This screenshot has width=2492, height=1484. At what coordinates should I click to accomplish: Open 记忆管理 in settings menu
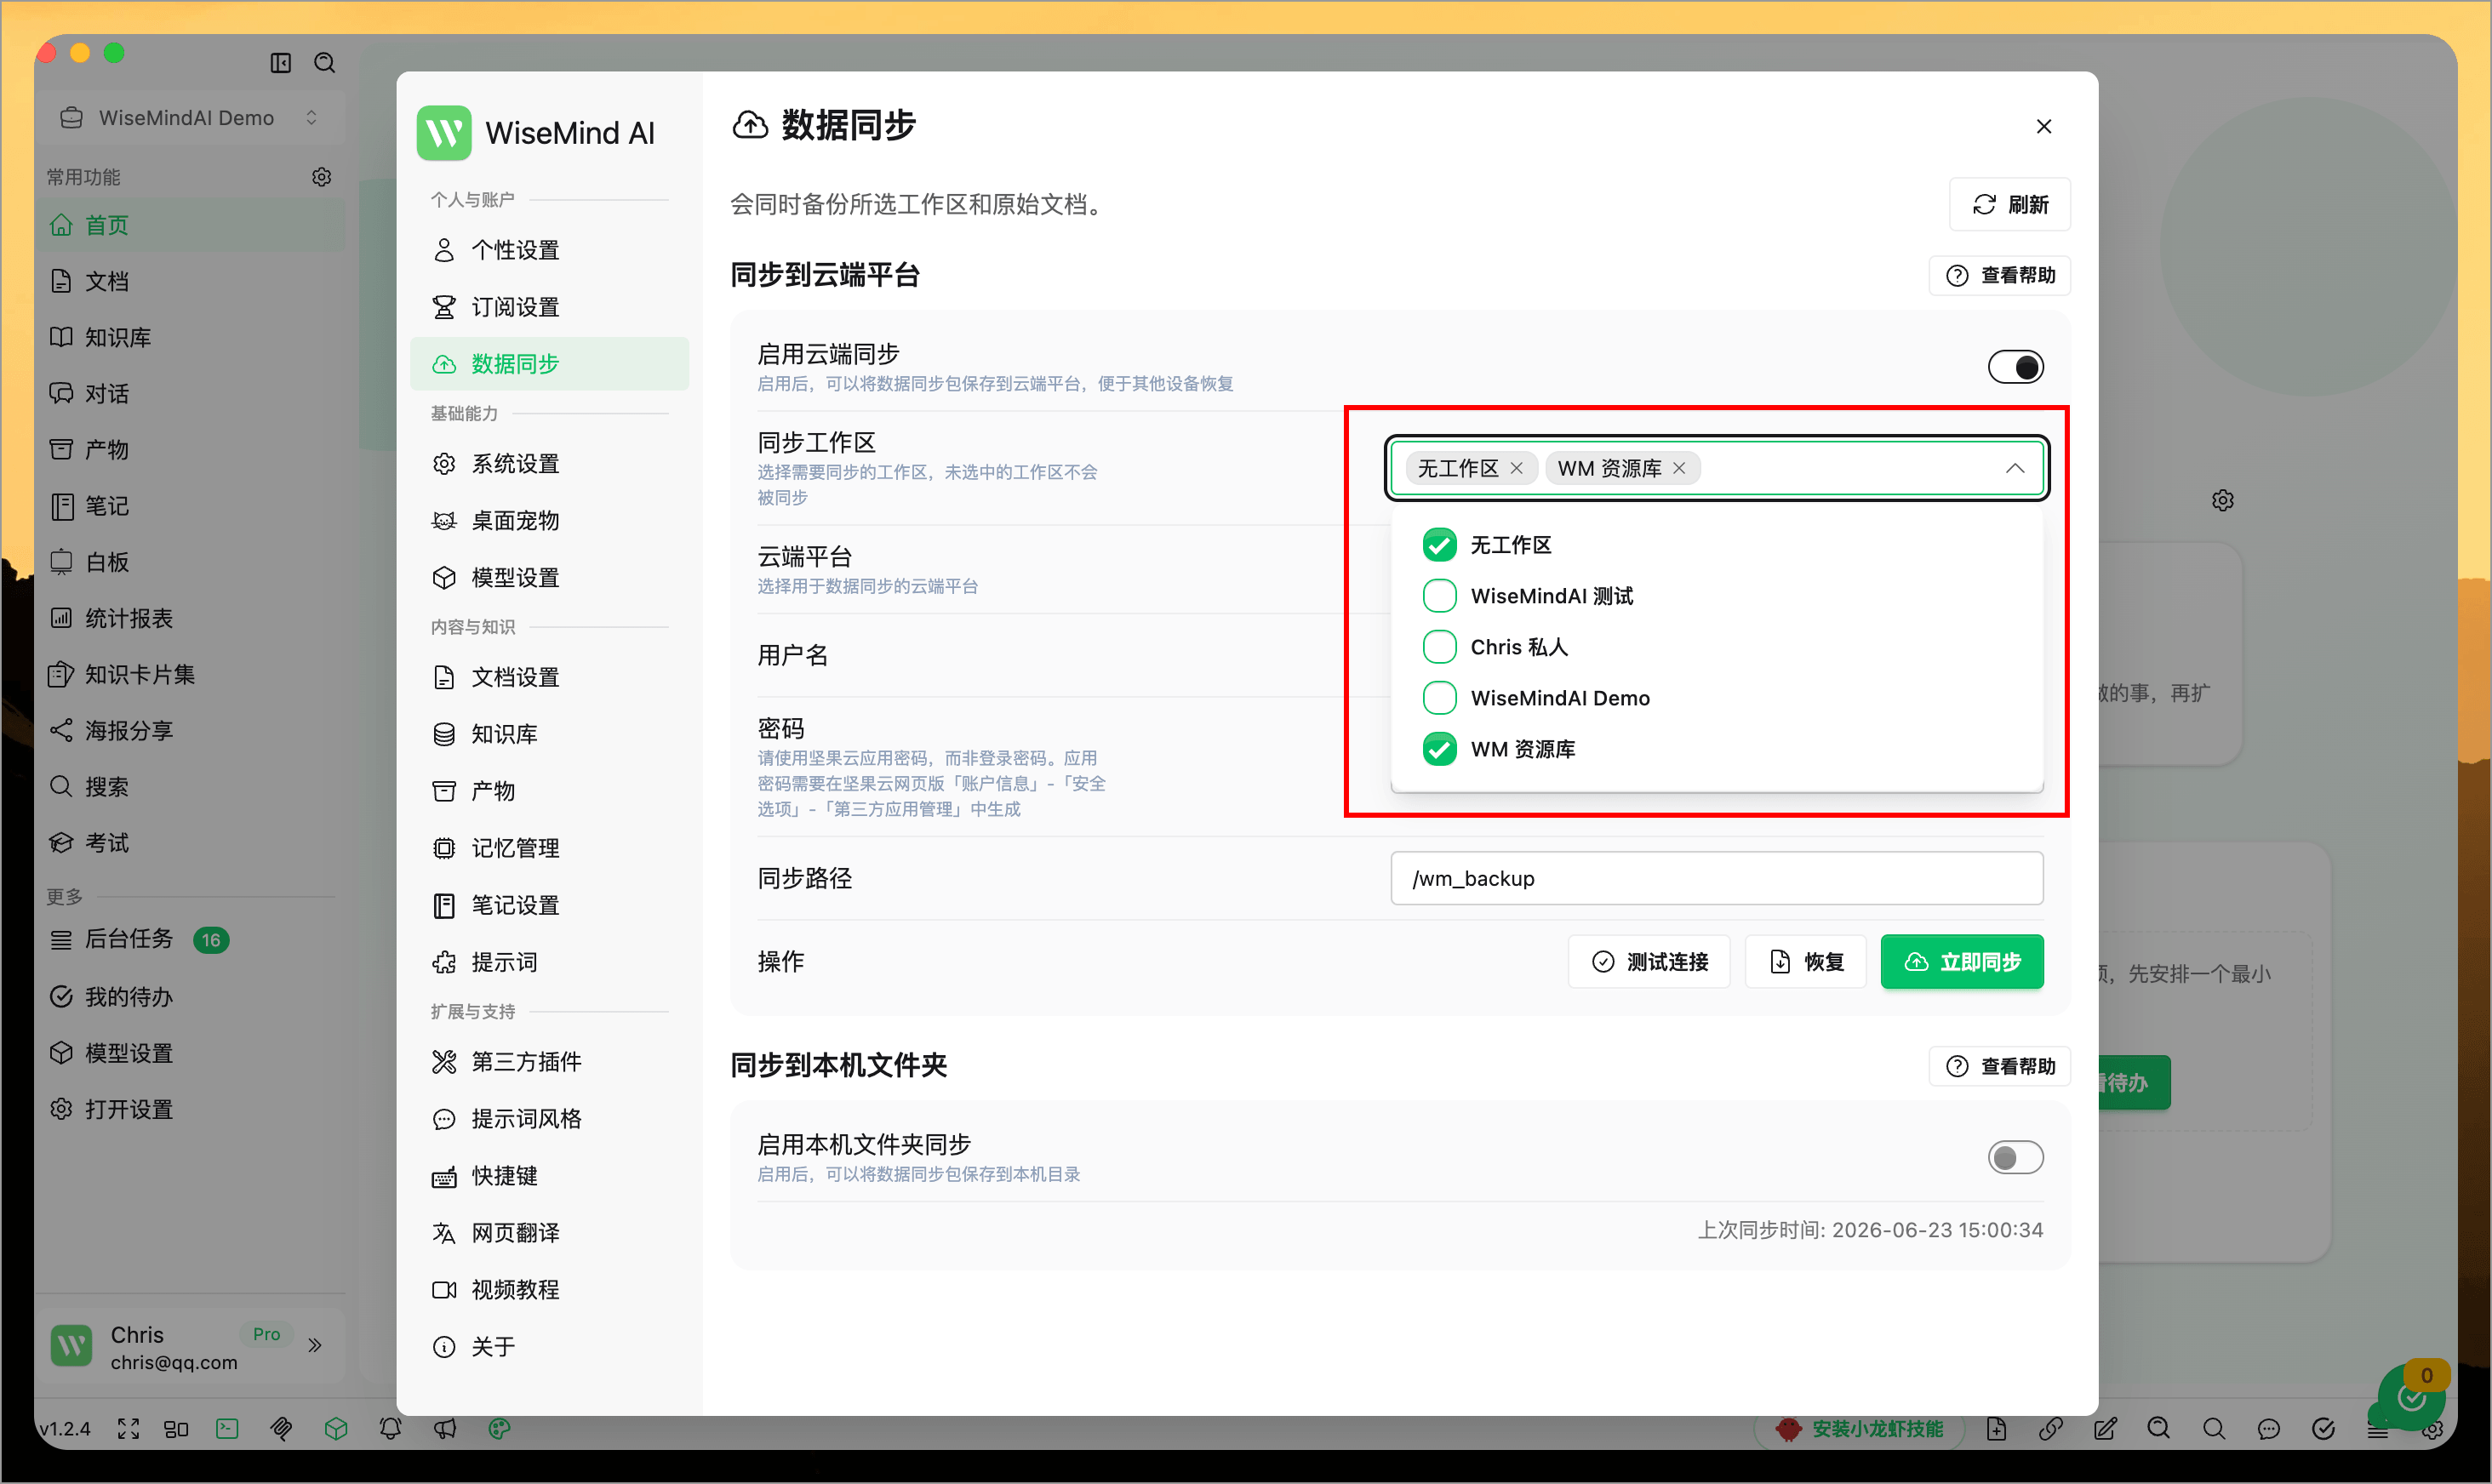coord(549,848)
